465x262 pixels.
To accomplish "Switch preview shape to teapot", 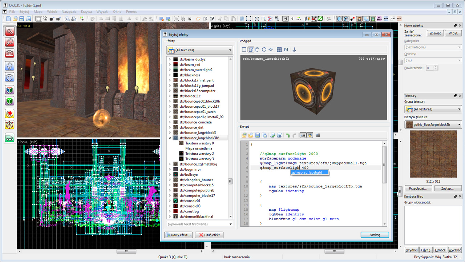I will 271,49.
